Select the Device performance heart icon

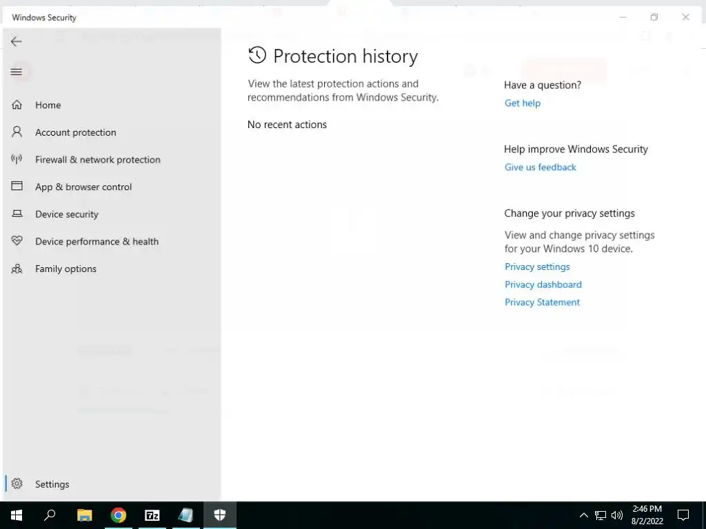17,240
